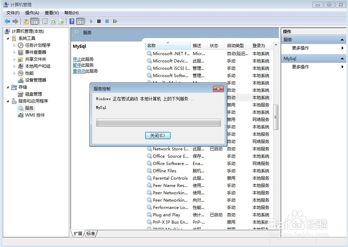Select Plug and Play service row
This screenshot has height=247, width=348.
point(208,215)
